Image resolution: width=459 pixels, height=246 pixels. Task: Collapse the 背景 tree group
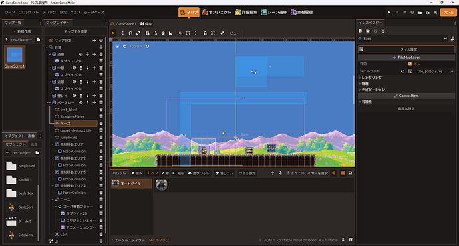[47, 47]
